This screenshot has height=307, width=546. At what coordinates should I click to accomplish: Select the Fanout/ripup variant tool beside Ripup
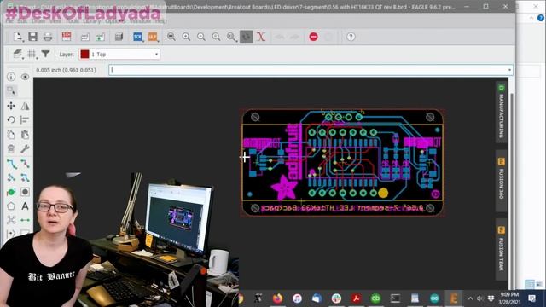coord(25,178)
